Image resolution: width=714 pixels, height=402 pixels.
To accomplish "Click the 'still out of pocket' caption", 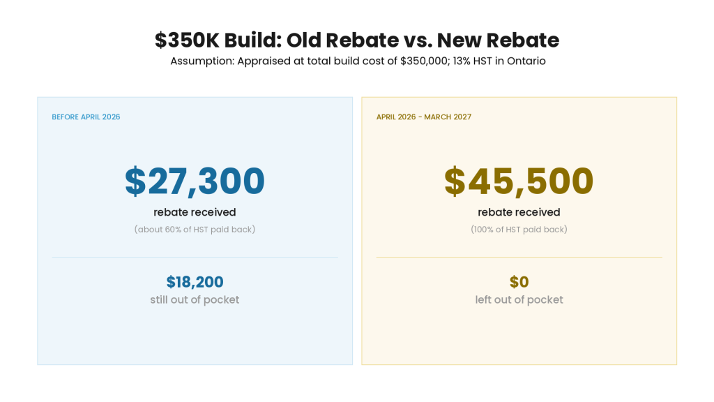I will pos(195,299).
